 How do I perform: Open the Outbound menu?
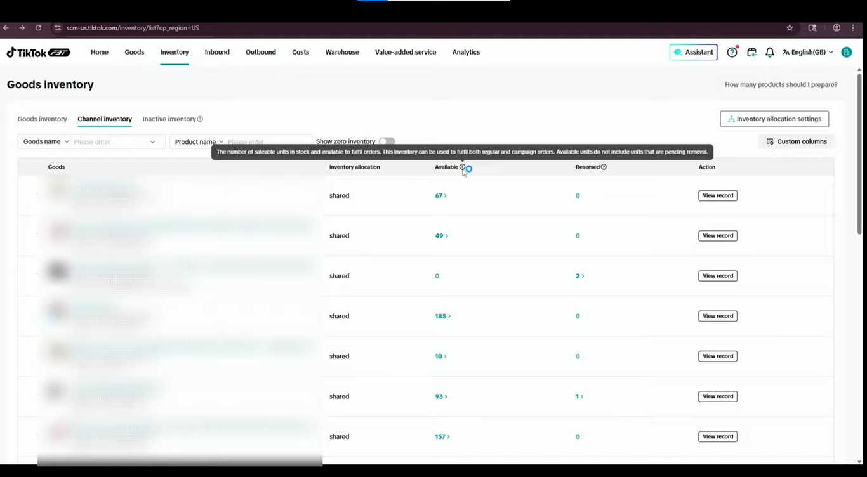pyautogui.click(x=261, y=52)
